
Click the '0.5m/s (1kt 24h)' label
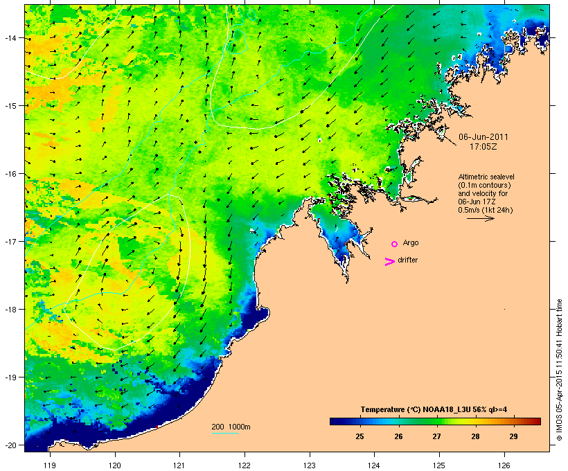[486, 210]
